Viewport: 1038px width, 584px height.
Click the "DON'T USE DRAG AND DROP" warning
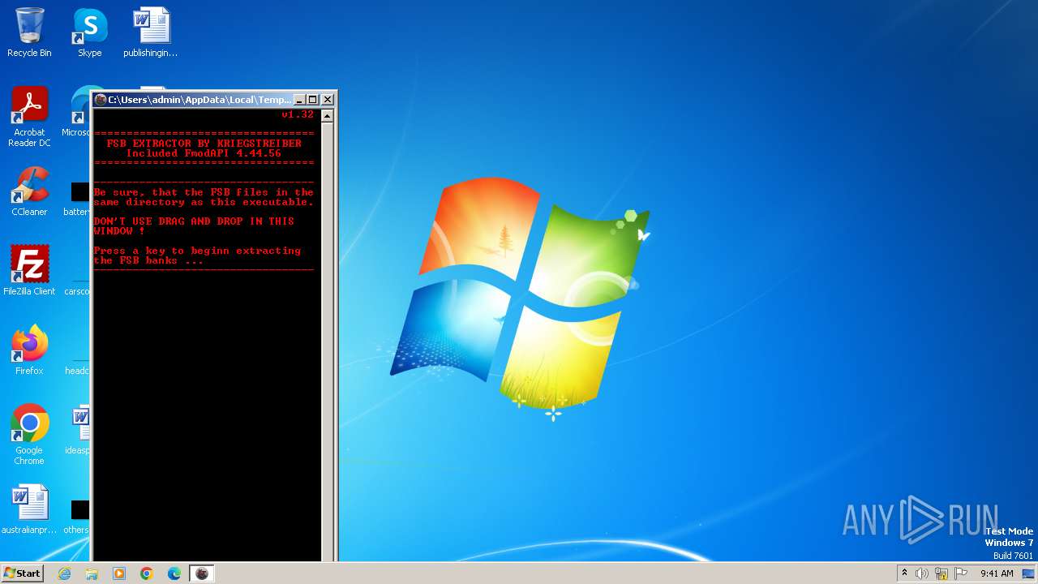(x=194, y=225)
